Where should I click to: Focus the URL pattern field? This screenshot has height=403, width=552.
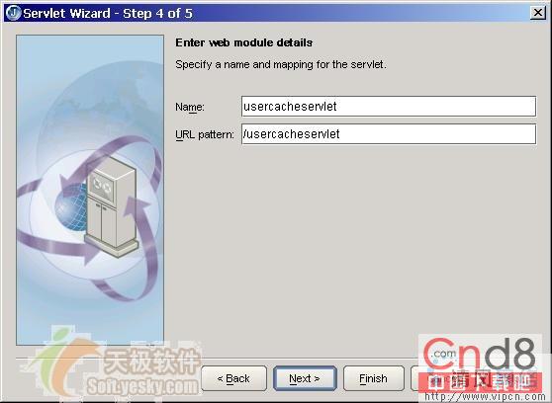click(x=389, y=133)
